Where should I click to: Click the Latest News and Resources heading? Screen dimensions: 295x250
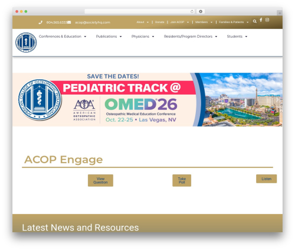coord(80,228)
